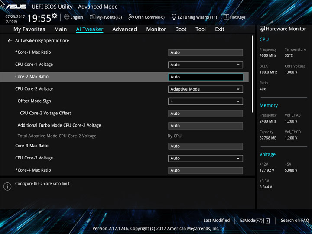Image resolution: width=312 pixels, height=234 pixels.
Task: Click the EzMode exit arrow icon
Action: [267, 221]
